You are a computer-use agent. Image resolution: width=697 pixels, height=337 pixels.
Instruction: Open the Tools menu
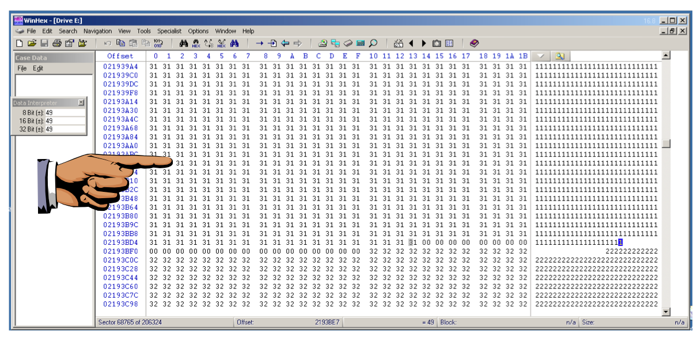[144, 31]
